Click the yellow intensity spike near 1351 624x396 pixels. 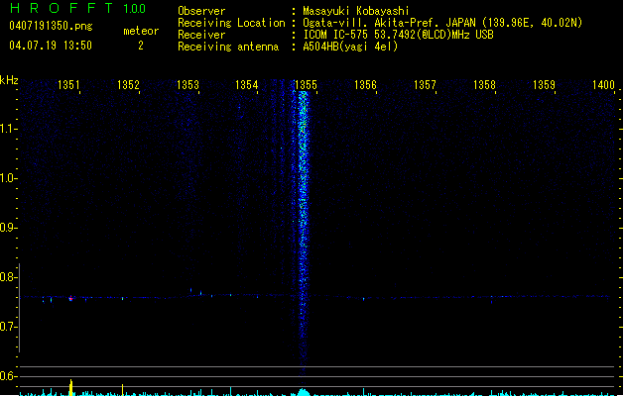pyautogui.click(x=71, y=388)
